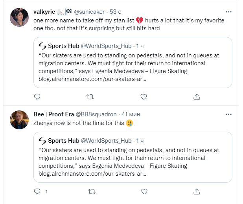Share valkyrie's tweet
The height and width of the screenshot is (204, 243).
coord(197,96)
